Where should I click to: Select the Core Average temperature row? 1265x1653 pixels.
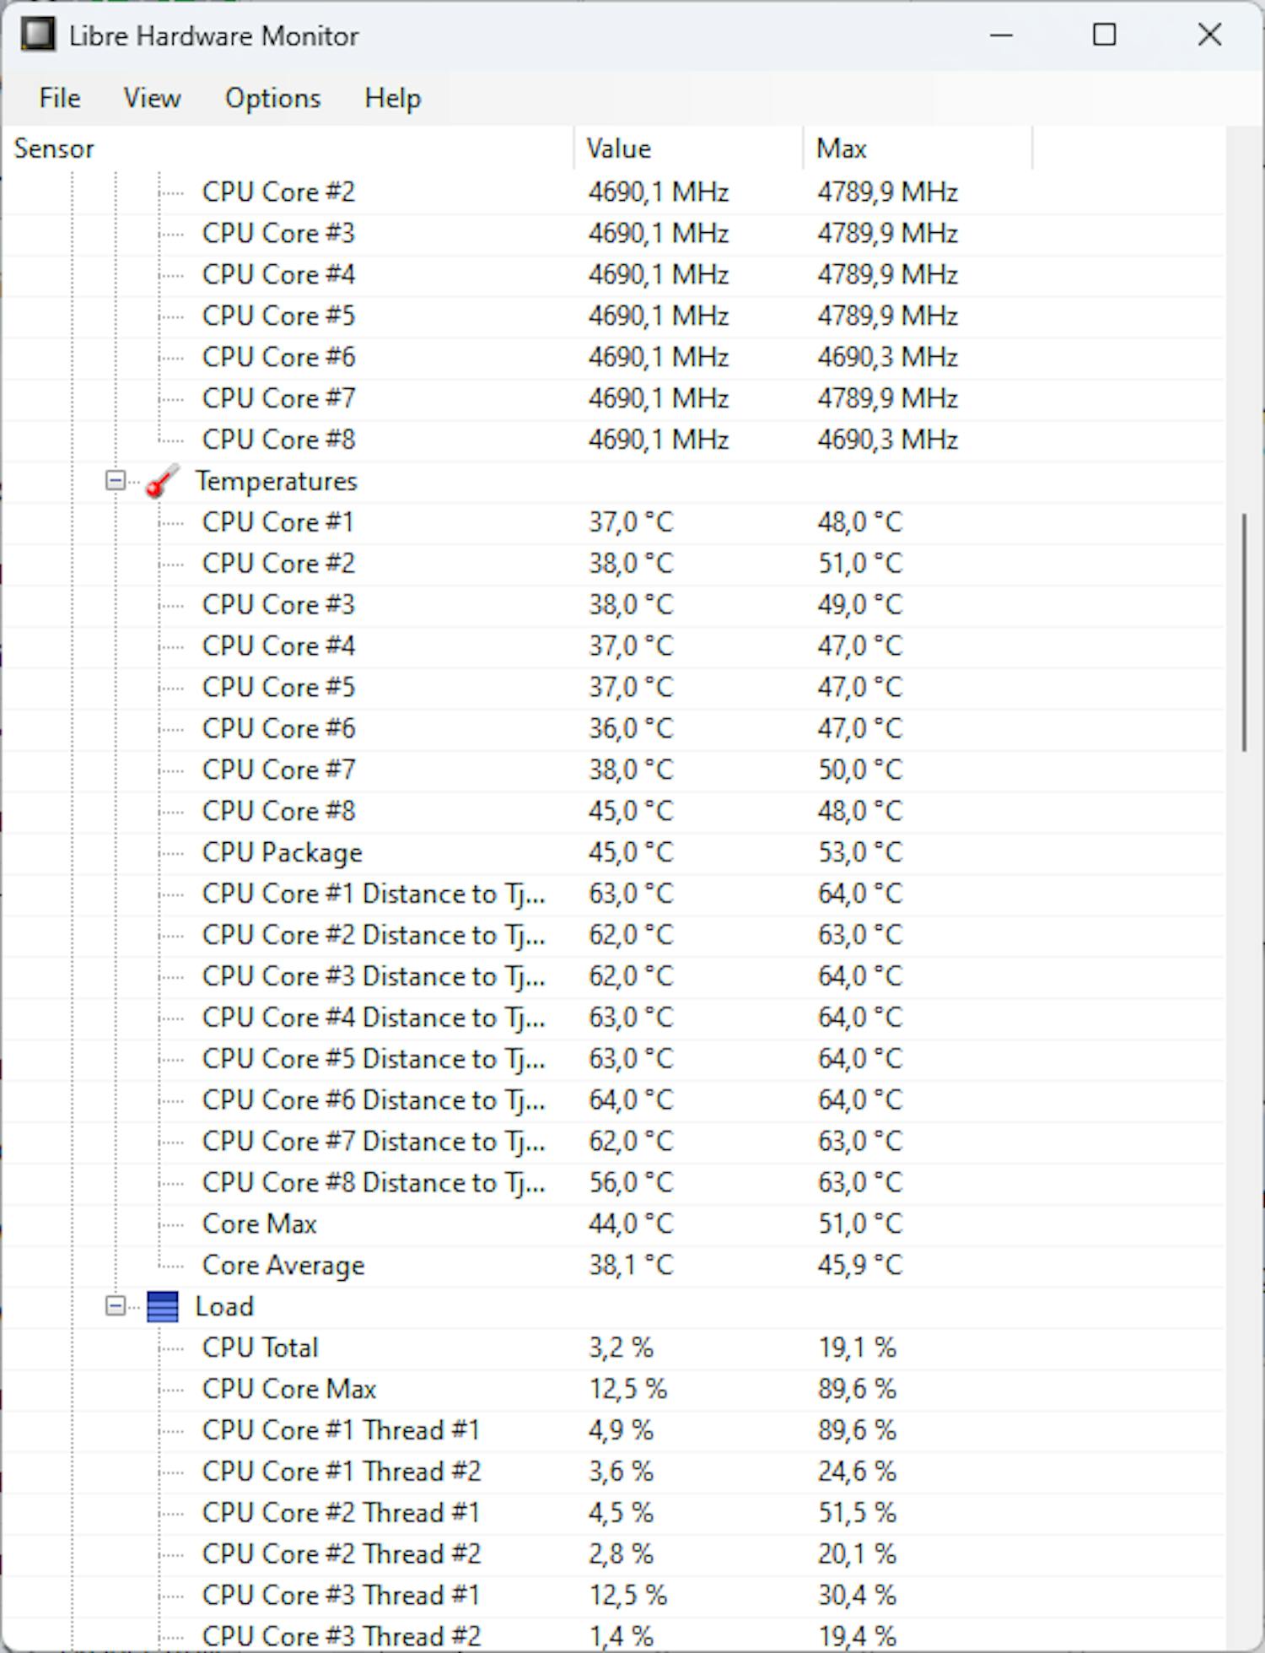click(283, 1265)
